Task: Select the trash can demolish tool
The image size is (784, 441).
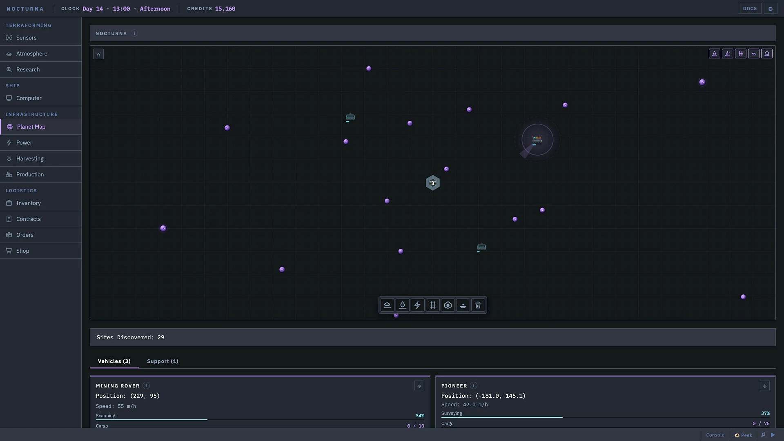Action: pyautogui.click(x=478, y=305)
